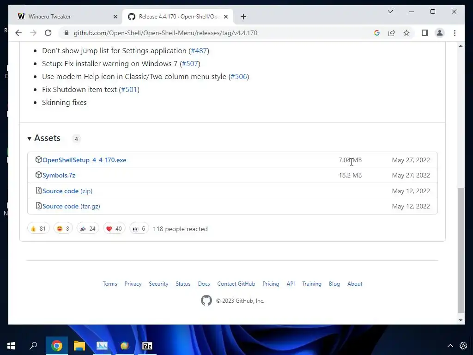The width and height of the screenshot is (473, 355).
Task: Open the Status footer link
Action: (x=183, y=284)
